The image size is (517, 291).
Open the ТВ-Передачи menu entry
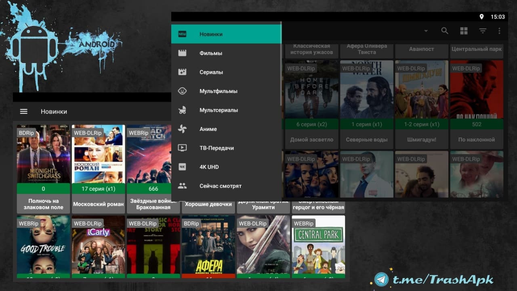pos(226,148)
